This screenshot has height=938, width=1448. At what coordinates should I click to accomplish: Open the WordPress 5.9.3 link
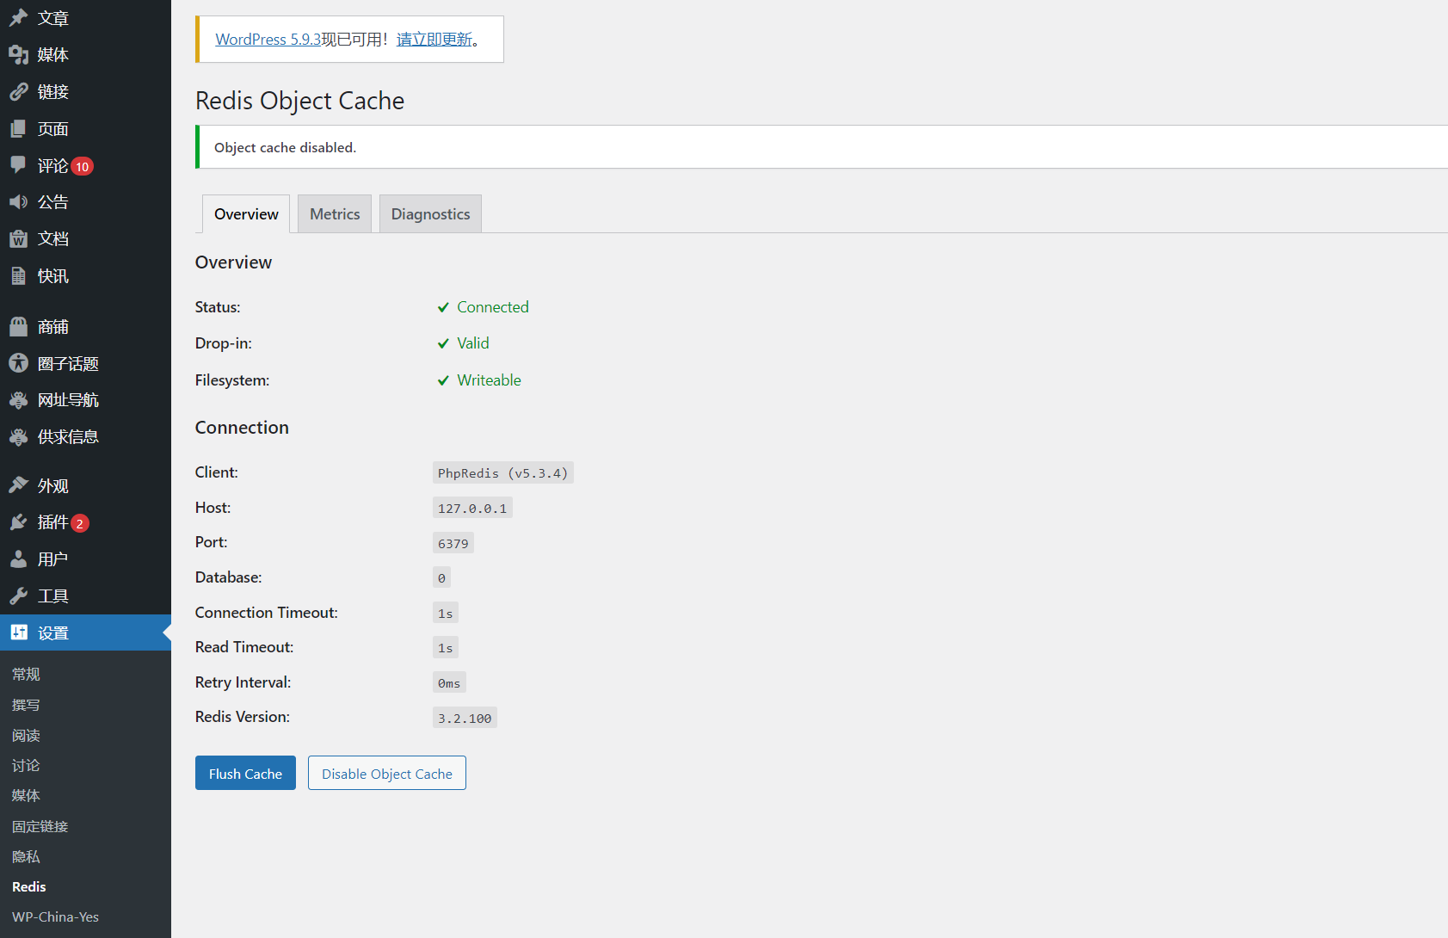(268, 40)
